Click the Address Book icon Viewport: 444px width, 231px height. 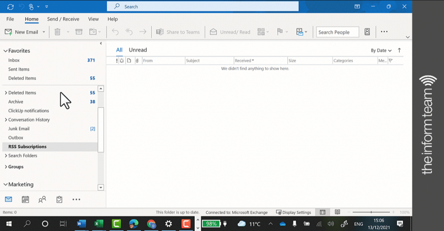(367, 32)
